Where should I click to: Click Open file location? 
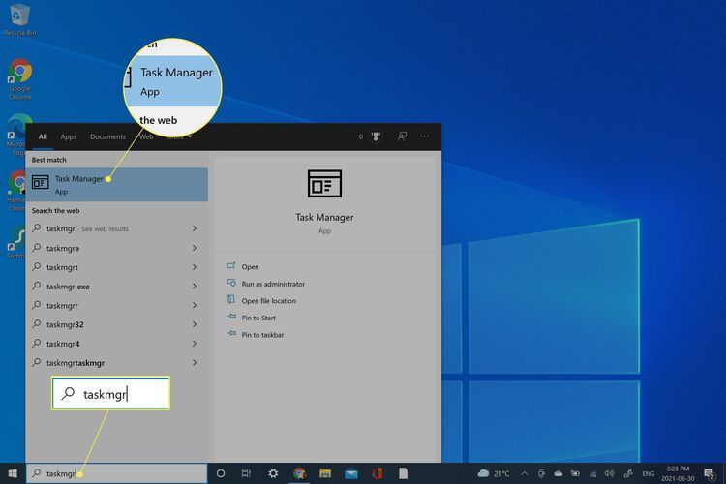point(268,301)
